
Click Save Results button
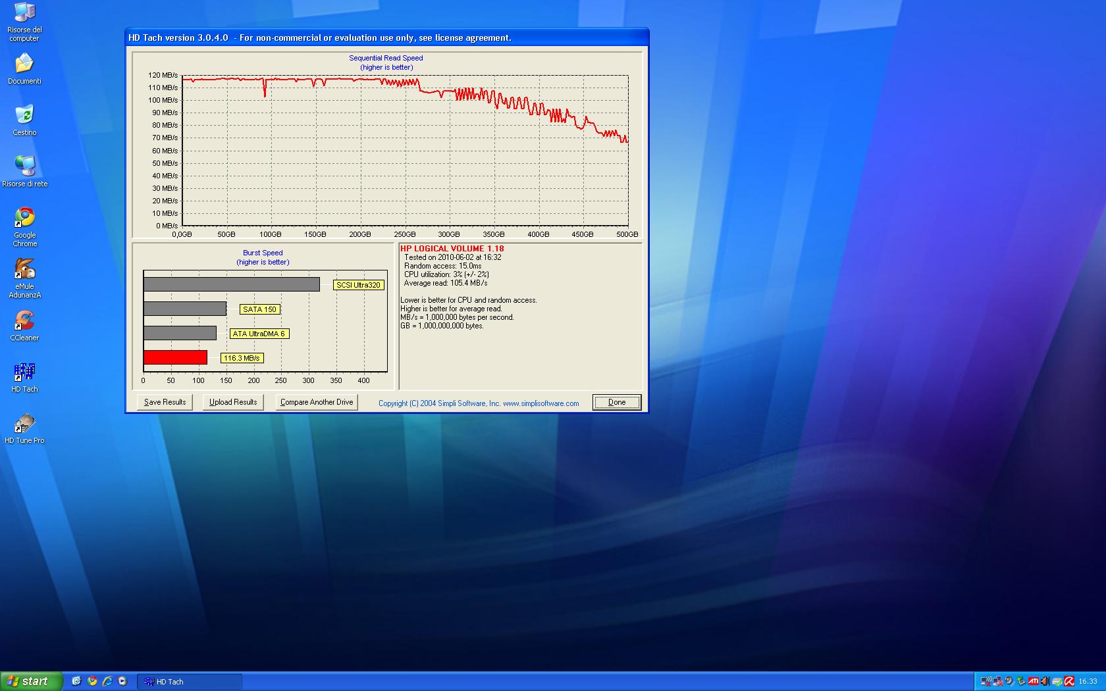pos(165,402)
